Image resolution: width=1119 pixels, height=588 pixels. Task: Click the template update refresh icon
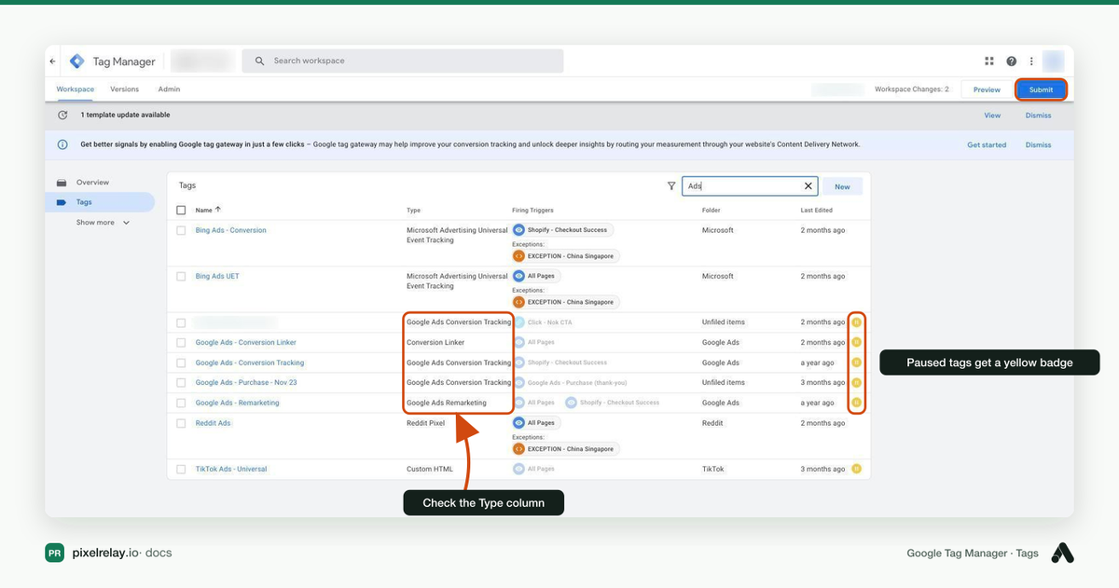[x=62, y=115]
